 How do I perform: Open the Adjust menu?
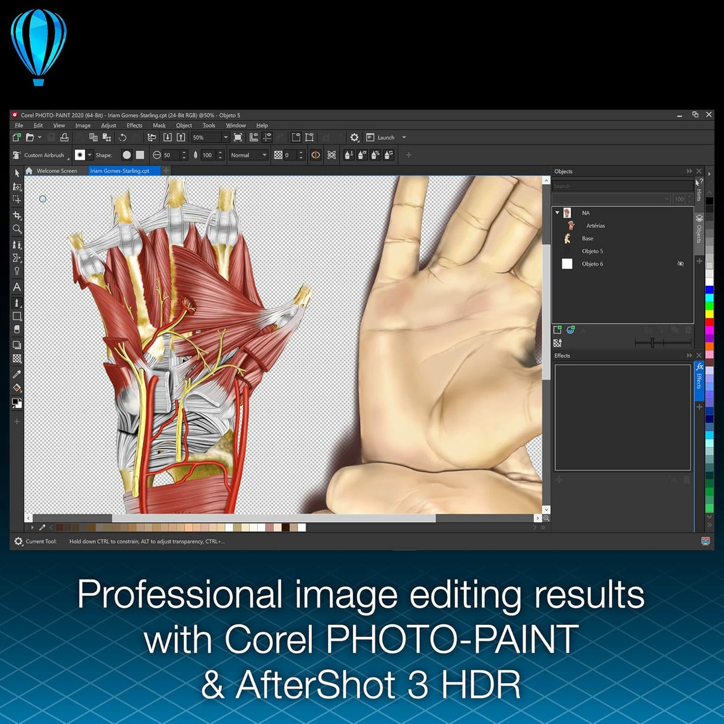(x=109, y=125)
